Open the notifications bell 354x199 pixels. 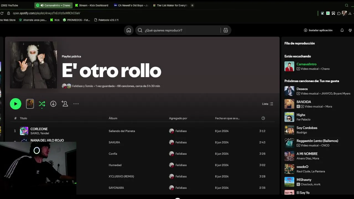pos(342,30)
